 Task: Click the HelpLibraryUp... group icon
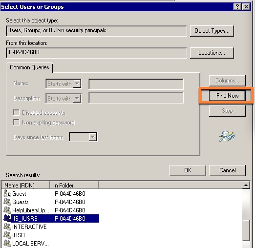[x=7, y=210]
